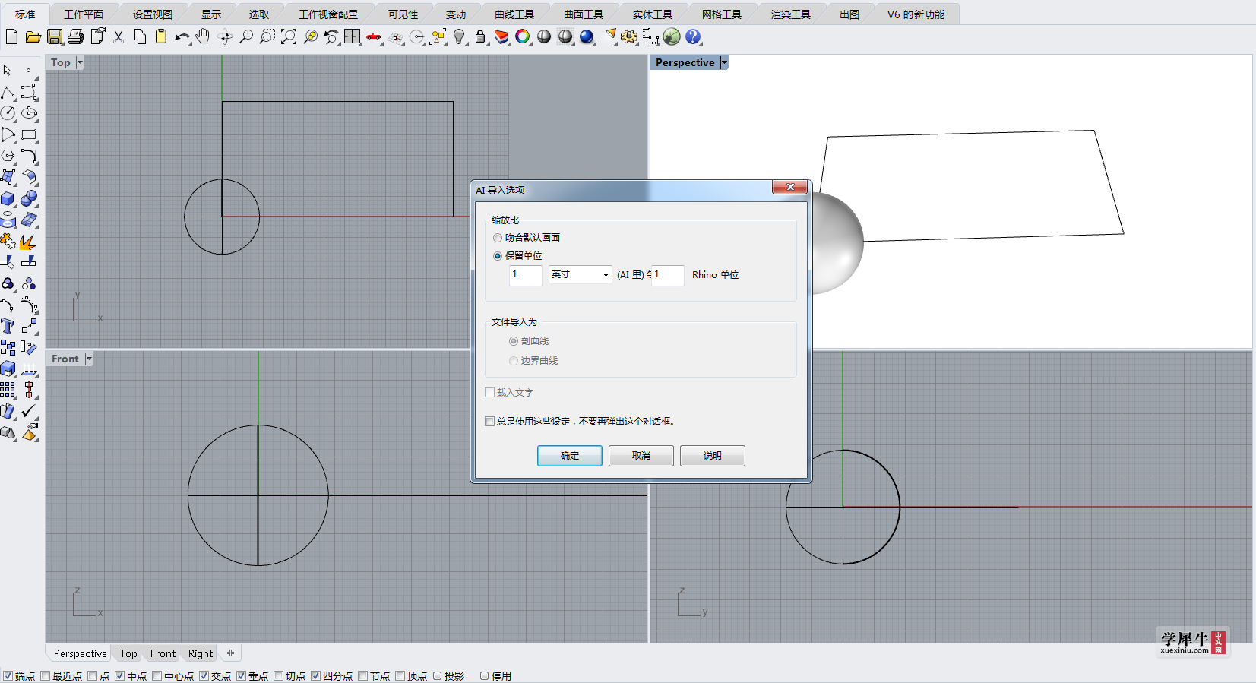1256x683 pixels.
Task: Check 总是使用这些设定 checkbox
Action: coord(489,421)
